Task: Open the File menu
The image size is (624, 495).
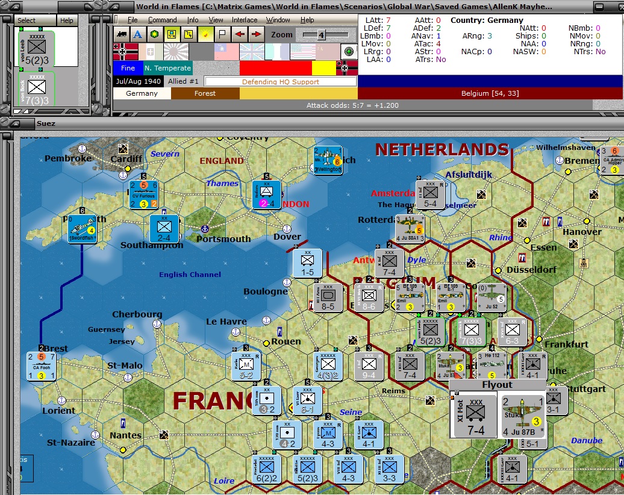Action: pos(133,20)
